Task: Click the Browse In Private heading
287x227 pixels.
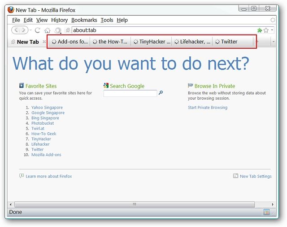Action: tap(215, 86)
